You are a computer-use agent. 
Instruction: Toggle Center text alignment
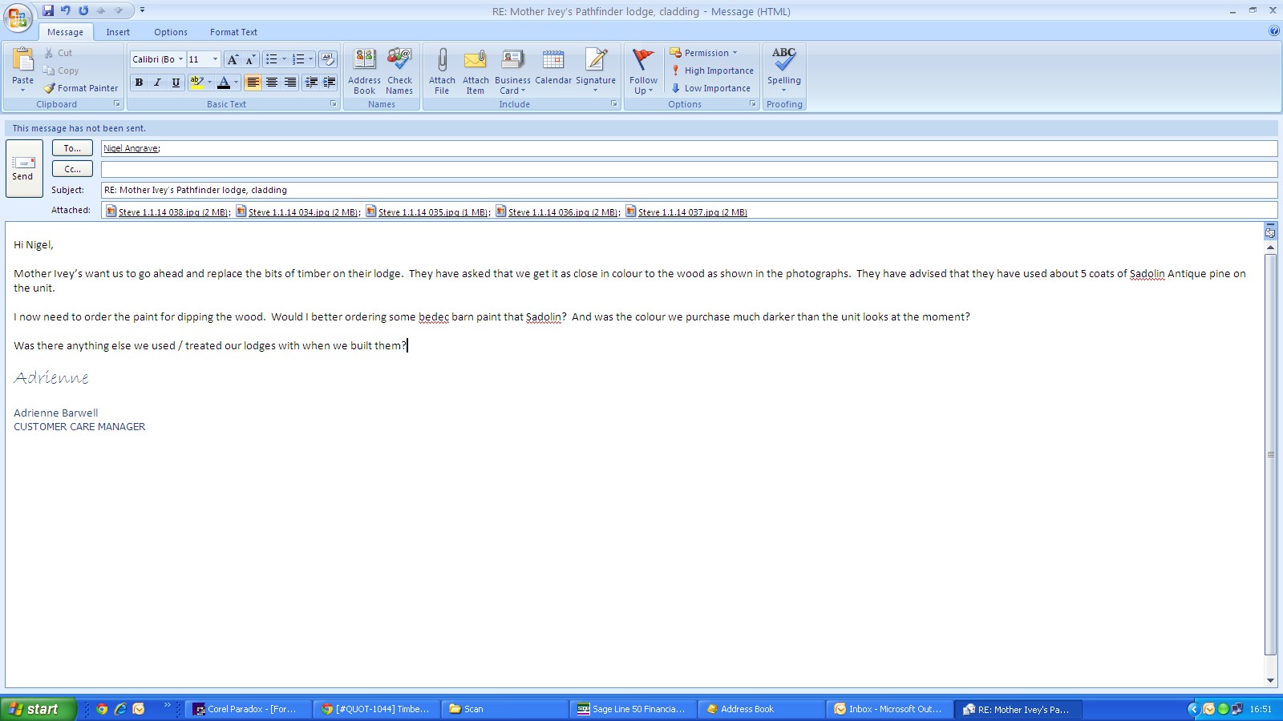coord(272,83)
